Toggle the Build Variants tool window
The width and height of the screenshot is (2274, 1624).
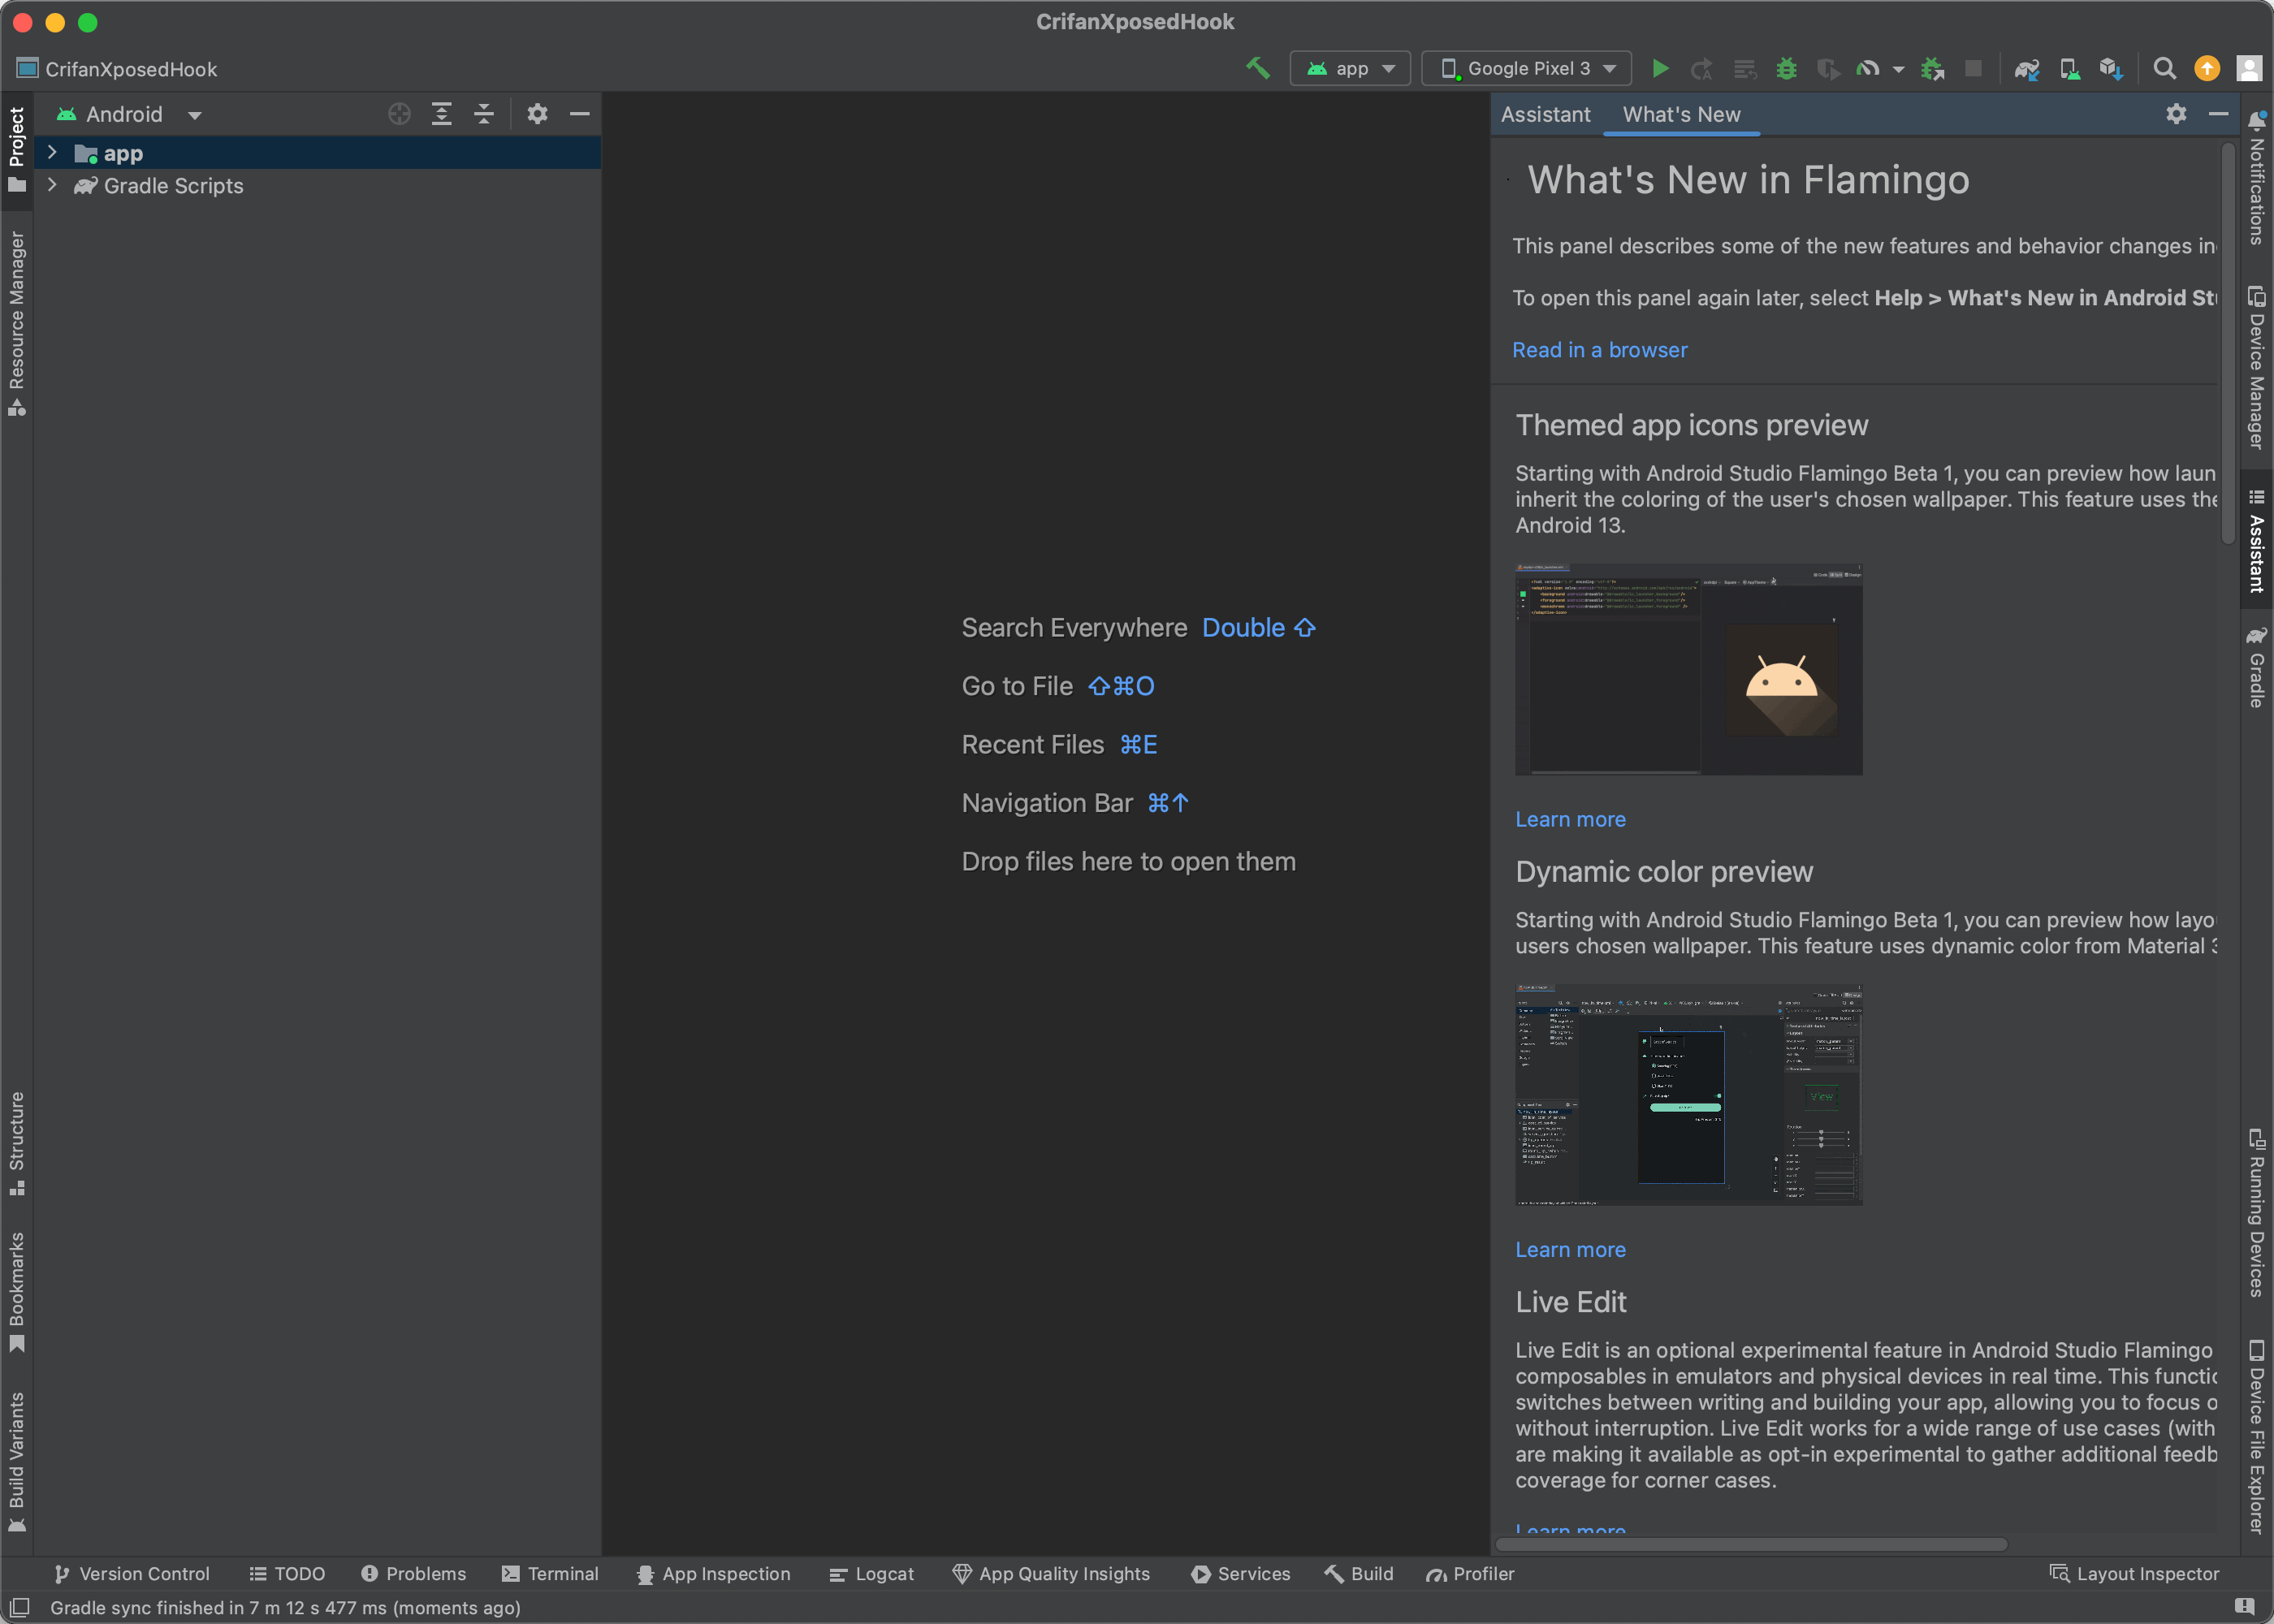tap(16, 1462)
